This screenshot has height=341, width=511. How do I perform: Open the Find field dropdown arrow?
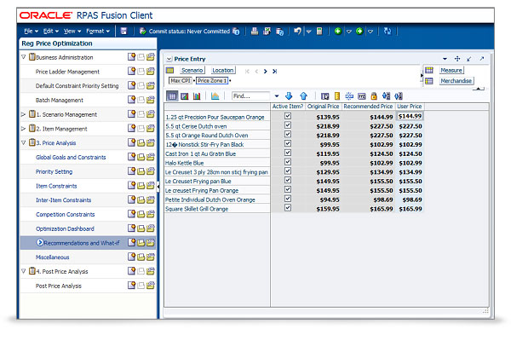(x=275, y=95)
